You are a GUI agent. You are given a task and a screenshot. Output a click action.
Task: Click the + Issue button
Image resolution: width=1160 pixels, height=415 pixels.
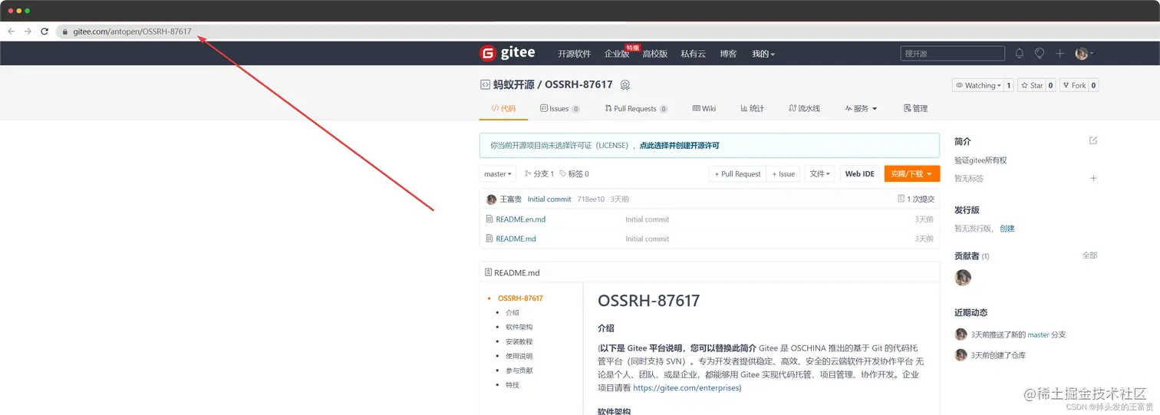(x=783, y=174)
